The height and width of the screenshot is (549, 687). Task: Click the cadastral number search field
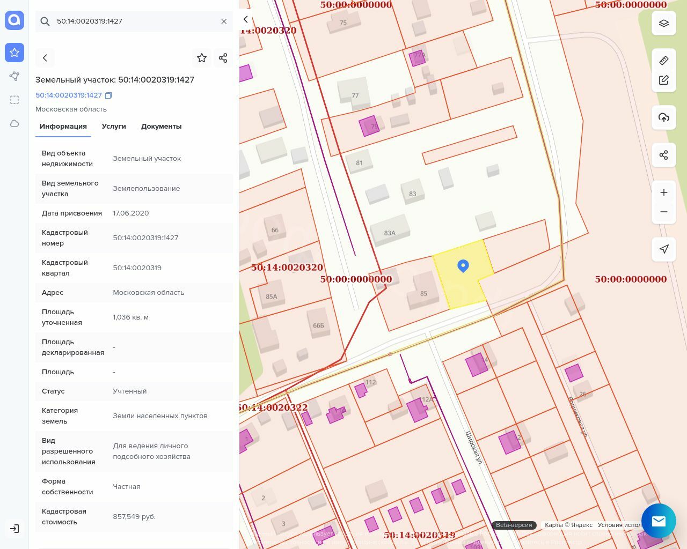pos(134,21)
